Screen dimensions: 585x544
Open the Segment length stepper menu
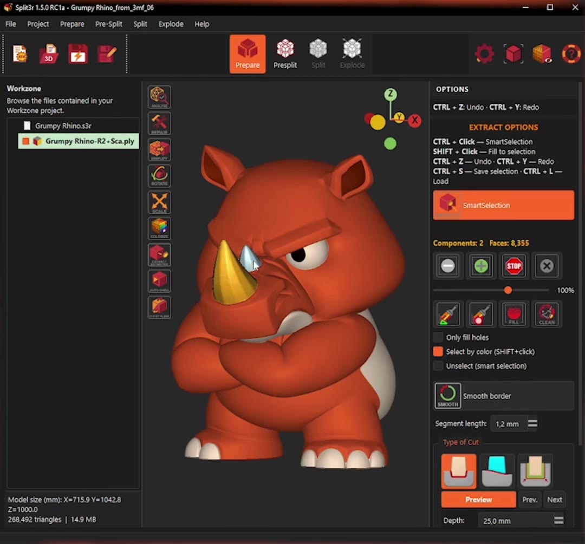(x=533, y=423)
